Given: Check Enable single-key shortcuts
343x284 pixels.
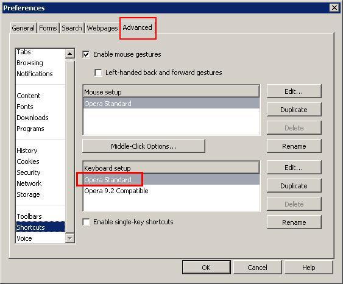Looking at the screenshot, I should tap(86, 222).
